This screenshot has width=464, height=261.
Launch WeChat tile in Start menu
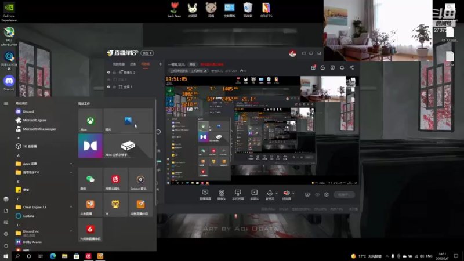tap(90, 179)
